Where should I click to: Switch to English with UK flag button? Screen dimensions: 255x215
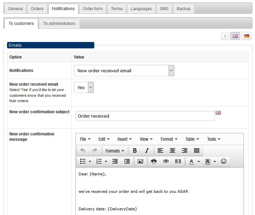[235, 36]
